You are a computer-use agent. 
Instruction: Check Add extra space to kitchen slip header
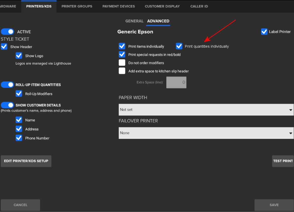point(122,71)
